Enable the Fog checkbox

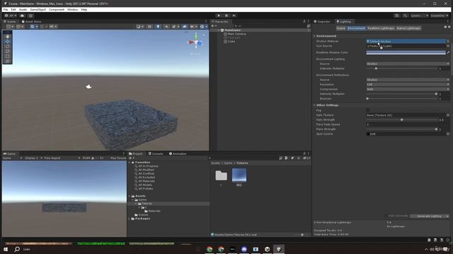[368, 110]
